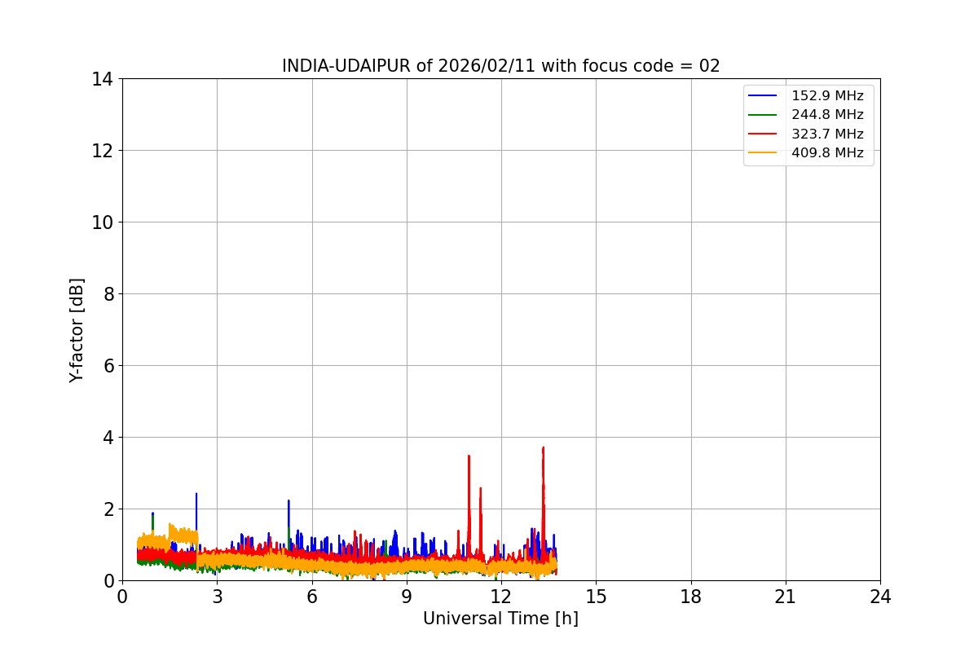
Task: Click x-axis tick label 15
Action: (596, 596)
